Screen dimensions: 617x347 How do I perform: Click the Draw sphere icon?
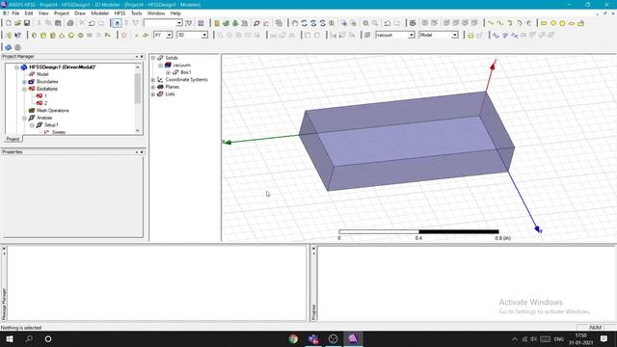71,36
